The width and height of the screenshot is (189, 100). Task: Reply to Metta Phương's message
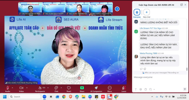(x=141, y=69)
